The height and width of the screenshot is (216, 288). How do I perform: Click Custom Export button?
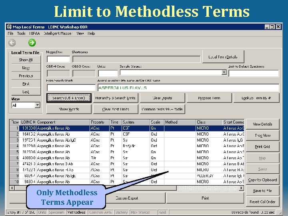tap(136, 198)
